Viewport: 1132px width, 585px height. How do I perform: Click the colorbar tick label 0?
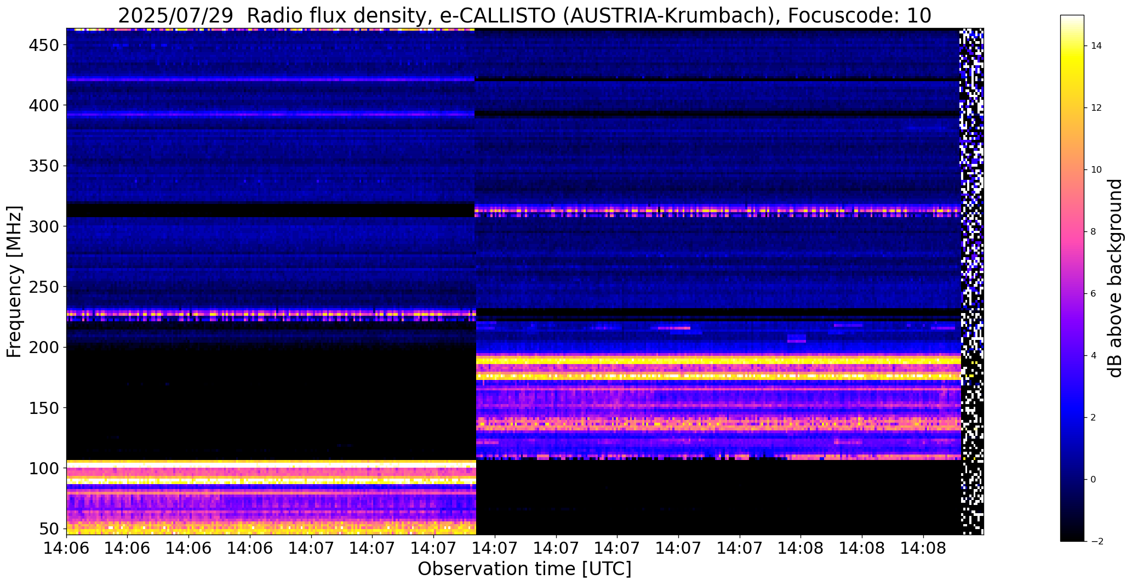click(1094, 480)
